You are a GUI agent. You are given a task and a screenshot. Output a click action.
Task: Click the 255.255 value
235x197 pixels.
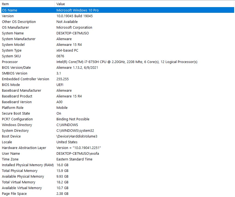pos(62,79)
